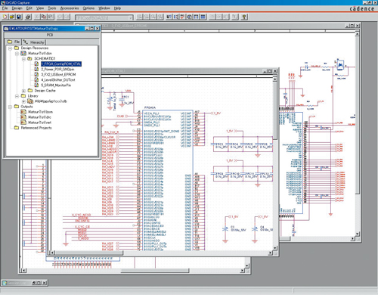Click the Print toolbar icon
378x295 pixels.
click(x=28, y=17)
